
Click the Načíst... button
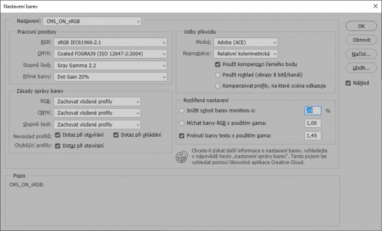tap(361, 54)
